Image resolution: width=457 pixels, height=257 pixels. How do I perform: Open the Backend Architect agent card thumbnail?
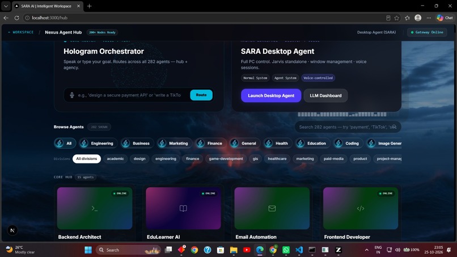[x=95, y=208]
